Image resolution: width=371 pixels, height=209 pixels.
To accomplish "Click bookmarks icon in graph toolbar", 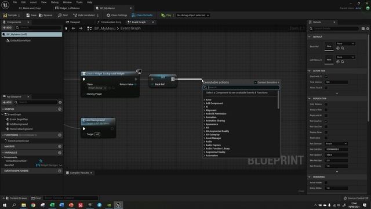I will (66, 28).
